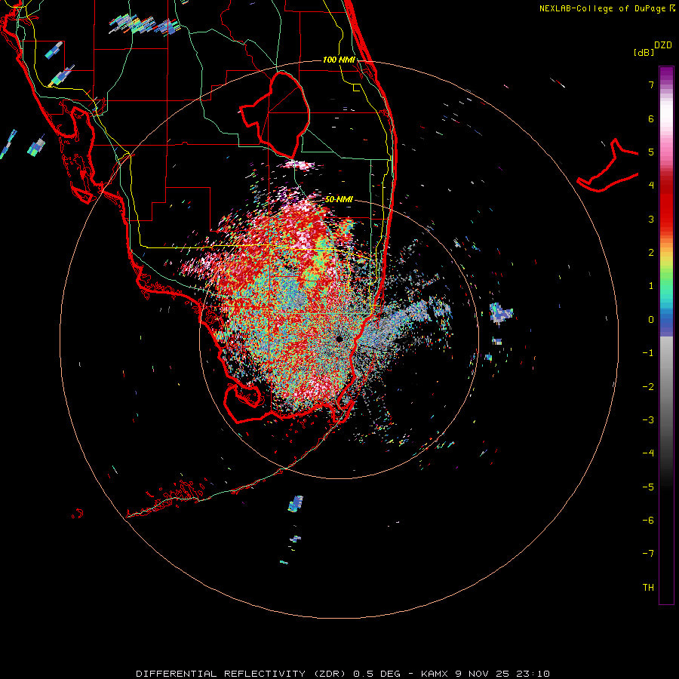Click the 100 NMI range ring label
The width and height of the screenshot is (679, 679).
tap(339, 60)
